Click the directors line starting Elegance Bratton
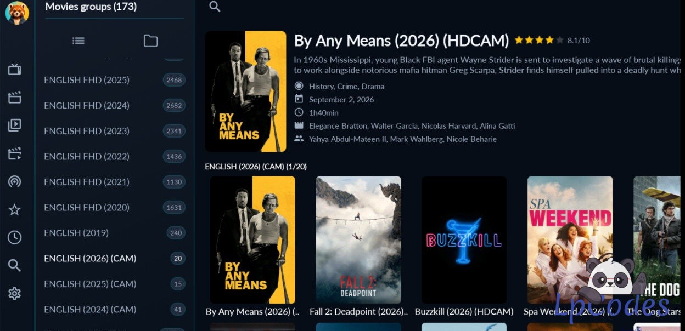This screenshot has height=331, width=685. coord(412,125)
